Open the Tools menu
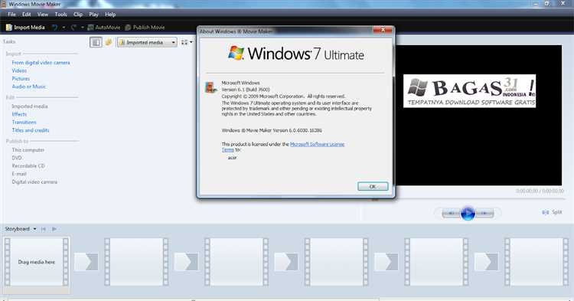Viewport: 574px width, 301px height. (x=60, y=15)
